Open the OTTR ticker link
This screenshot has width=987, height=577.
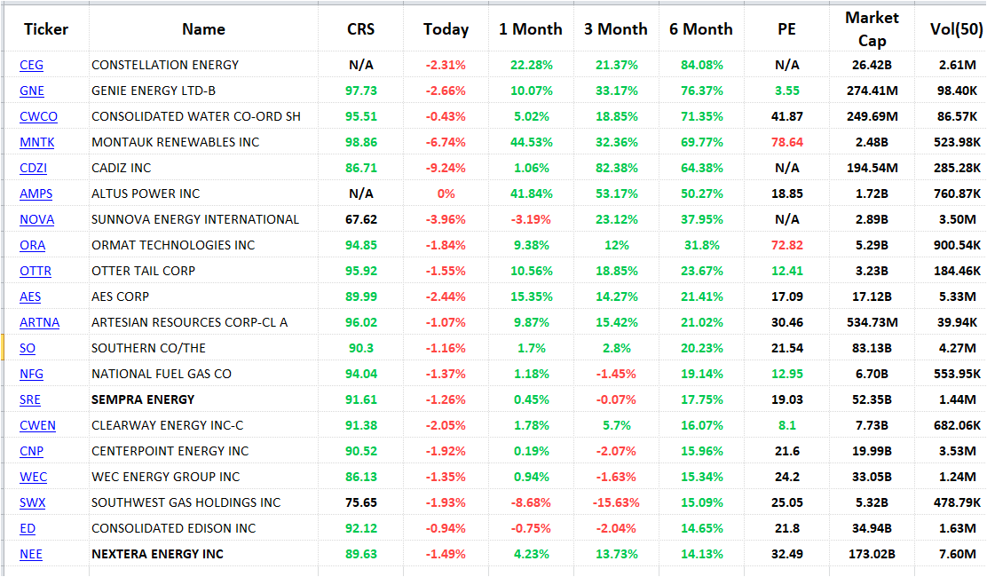35,271
